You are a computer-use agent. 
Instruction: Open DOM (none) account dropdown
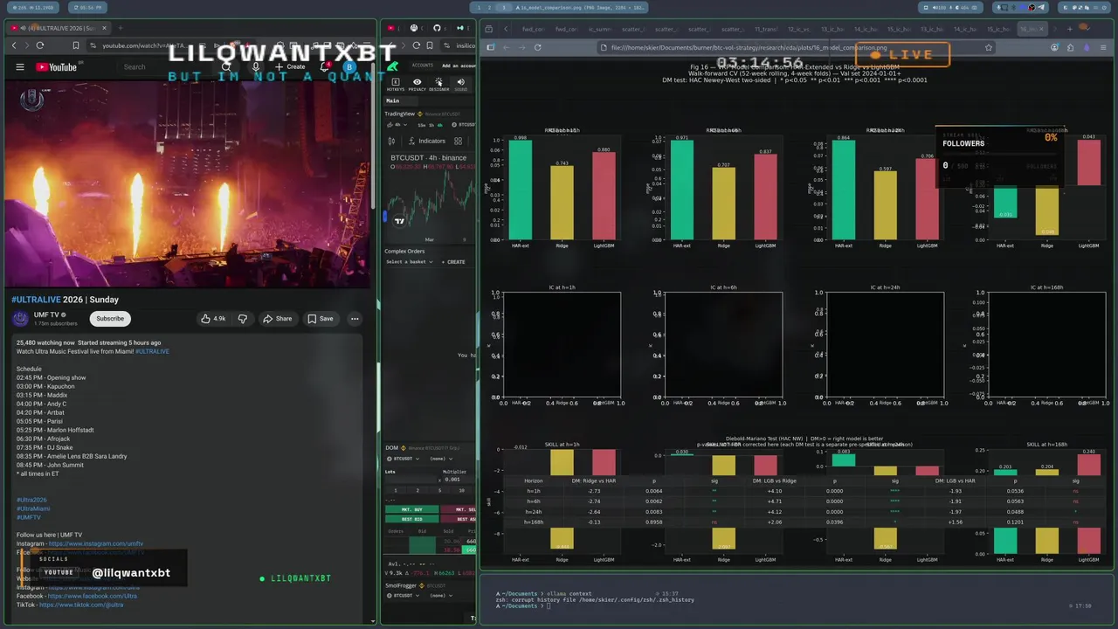(441, 459)
